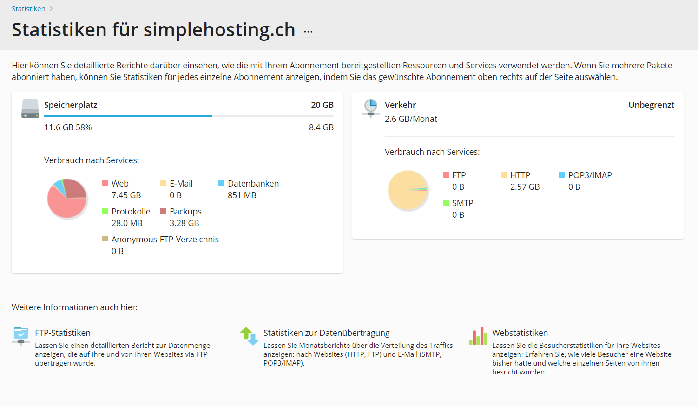
Task: Click the Anonymous-FTP-Verzeichnis legend entry
Action: [x=165, y=239]
